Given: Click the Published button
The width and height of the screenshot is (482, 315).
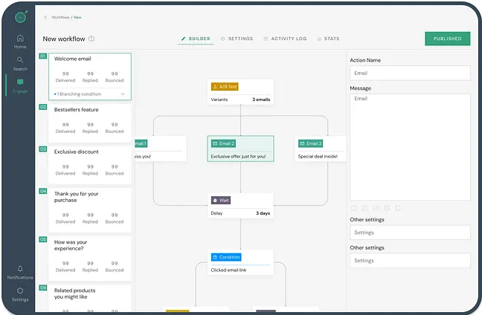Looking at the screenshot, I should point(448,39).
